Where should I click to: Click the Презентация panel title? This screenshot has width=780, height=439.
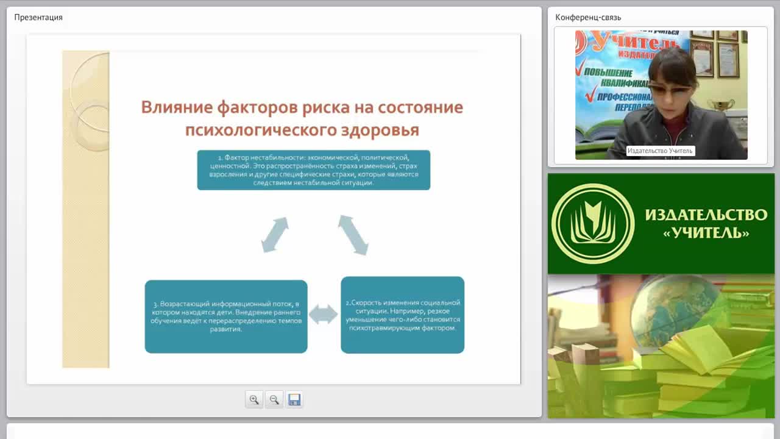(38, 17)
